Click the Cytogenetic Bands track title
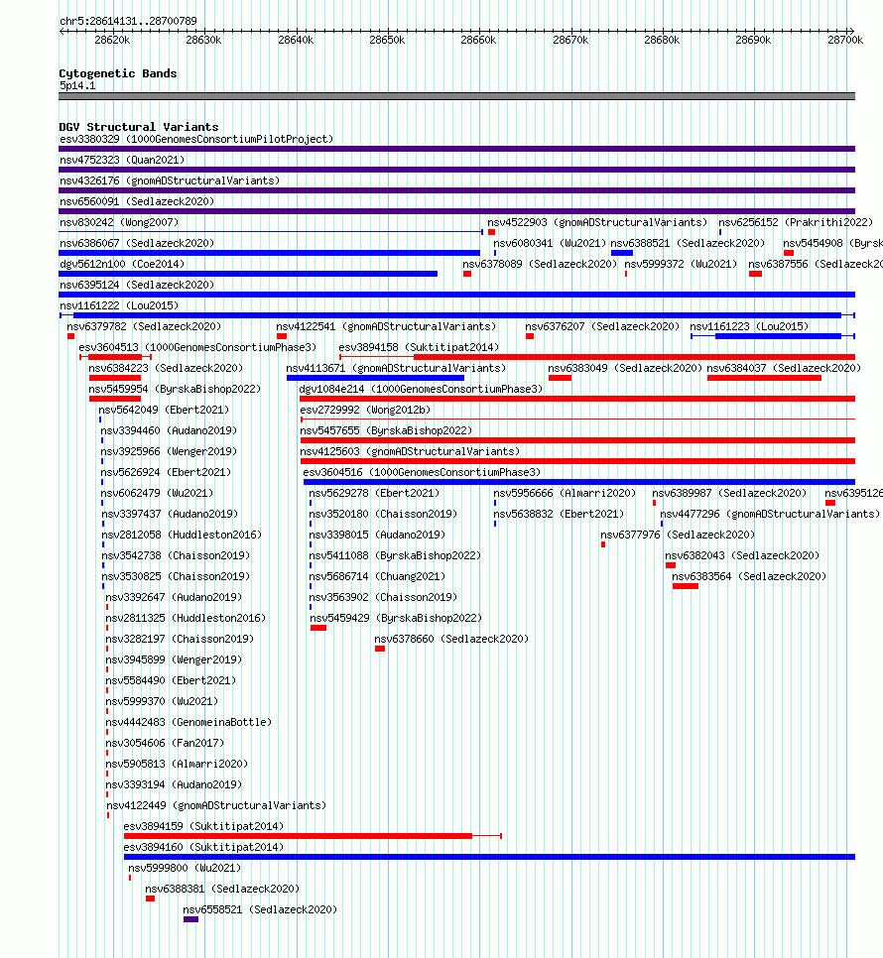Screen dimensions: 883x958 pos(118,73)
